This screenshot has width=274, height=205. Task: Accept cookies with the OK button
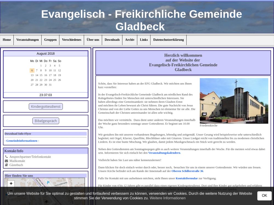pyautogui.click(x=264, y=196)
